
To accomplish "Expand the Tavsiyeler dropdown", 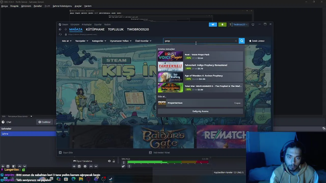I will [x=81, y=41].
